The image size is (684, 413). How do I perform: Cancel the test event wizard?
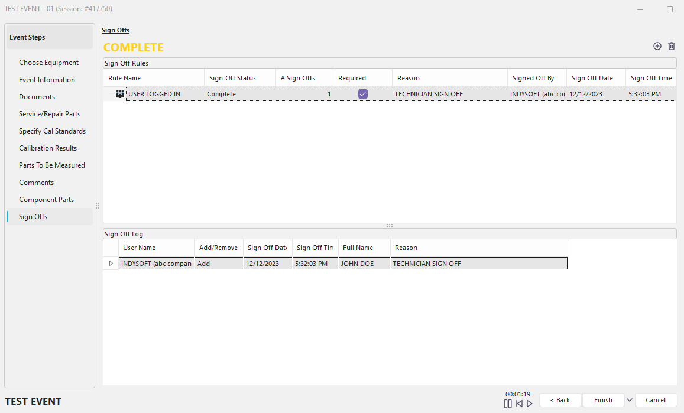tap(656, 400)
